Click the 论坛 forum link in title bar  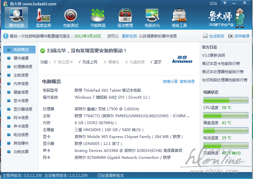point(213,3)
